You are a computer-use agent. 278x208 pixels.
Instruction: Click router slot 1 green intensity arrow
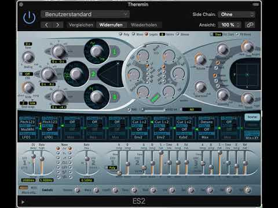pyautogui.click(x=40, y=126)
